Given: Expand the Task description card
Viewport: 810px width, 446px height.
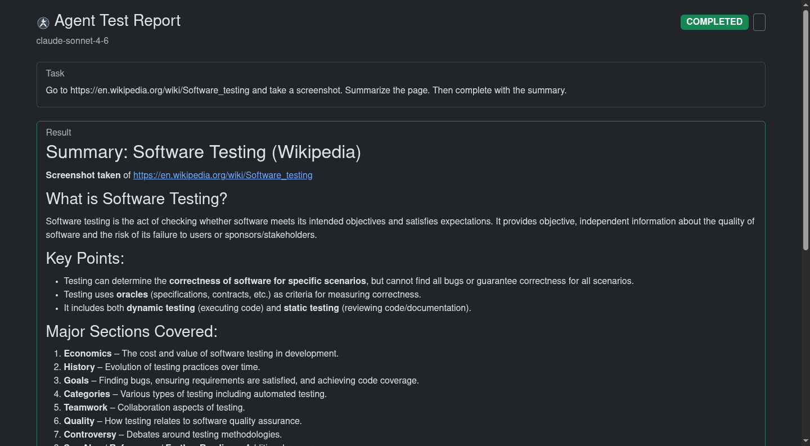Looking at the screenshot, I should (x=55, y=73).
